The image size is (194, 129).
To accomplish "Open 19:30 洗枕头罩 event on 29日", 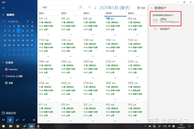I will pos(134,91).
